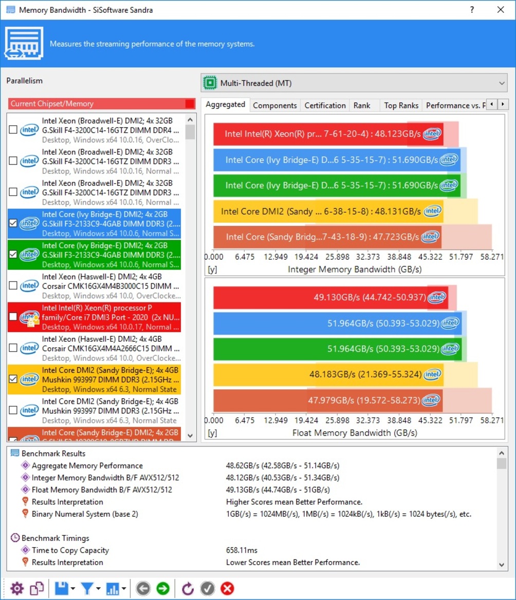This screenshot has width=516, height=600.
Task: Open the save options dropdown arrow
Action: pos(73,589)
